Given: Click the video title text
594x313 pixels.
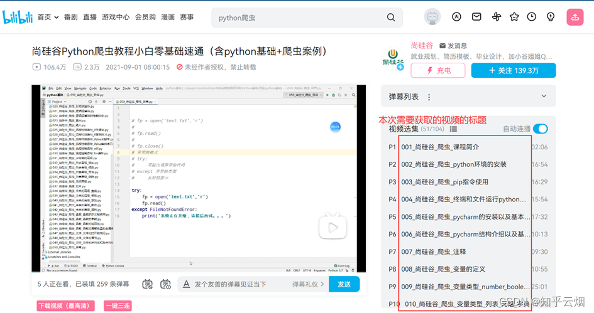Looking at the screenshot, I should point(180,51).
